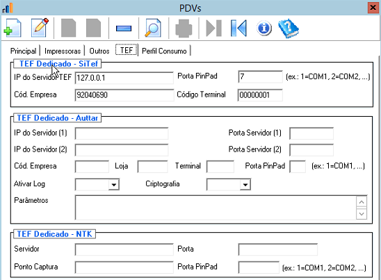The image size is (381, 280).
Task: Click the Auttar Terminal field
Action: coord(220,166)
